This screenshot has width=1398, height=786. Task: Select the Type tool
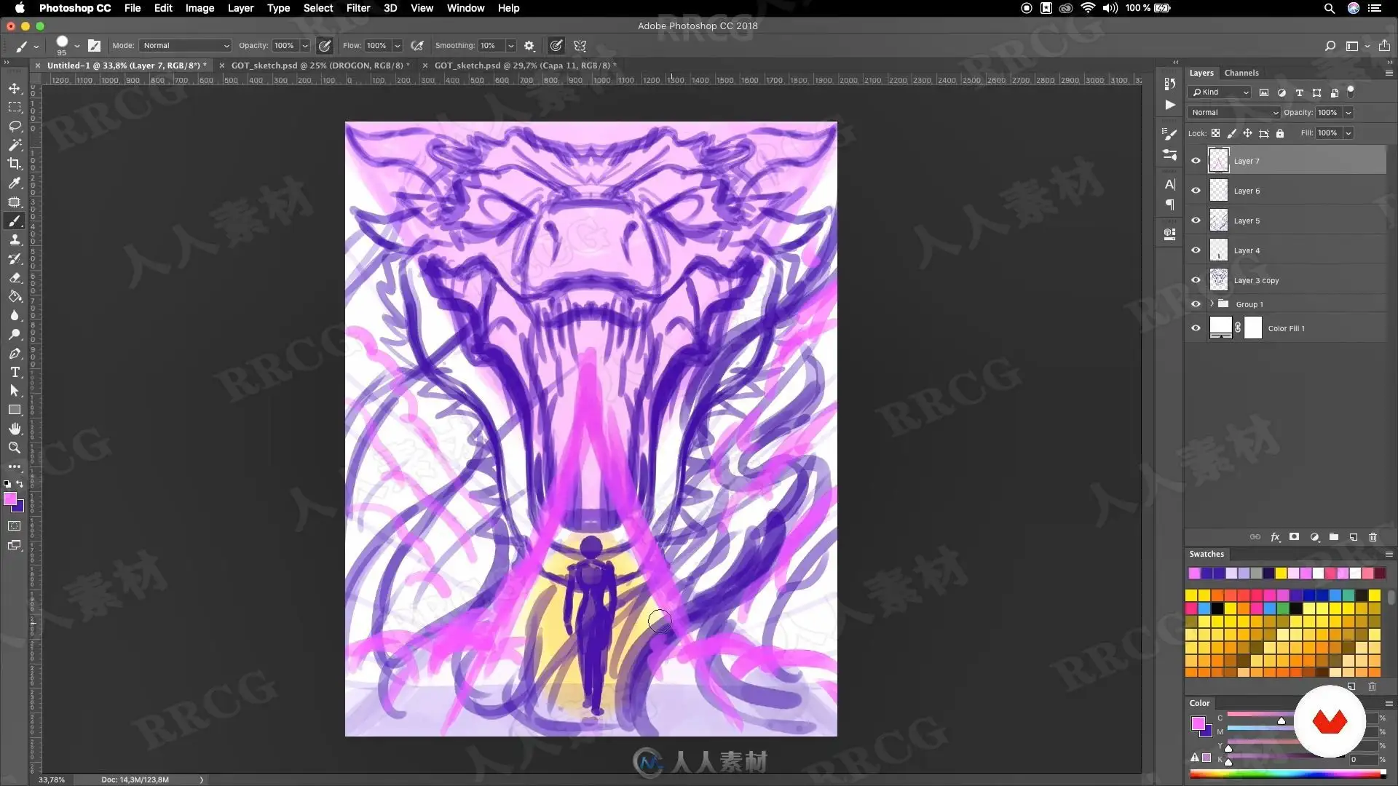(x=15, y=372)
